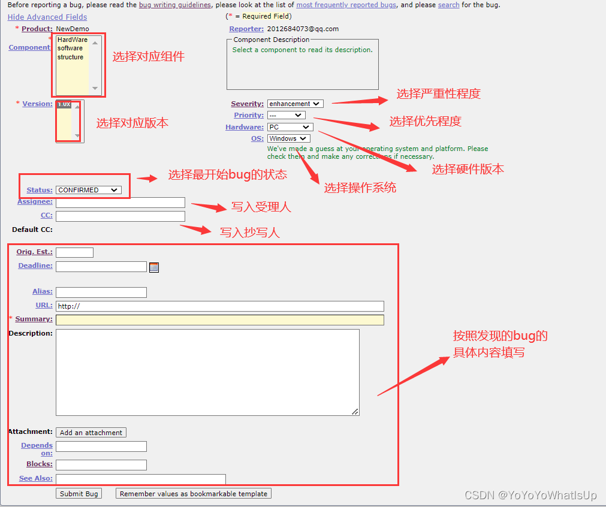
Task: Click the See Also label link
Action: click(x=35, y=478)
